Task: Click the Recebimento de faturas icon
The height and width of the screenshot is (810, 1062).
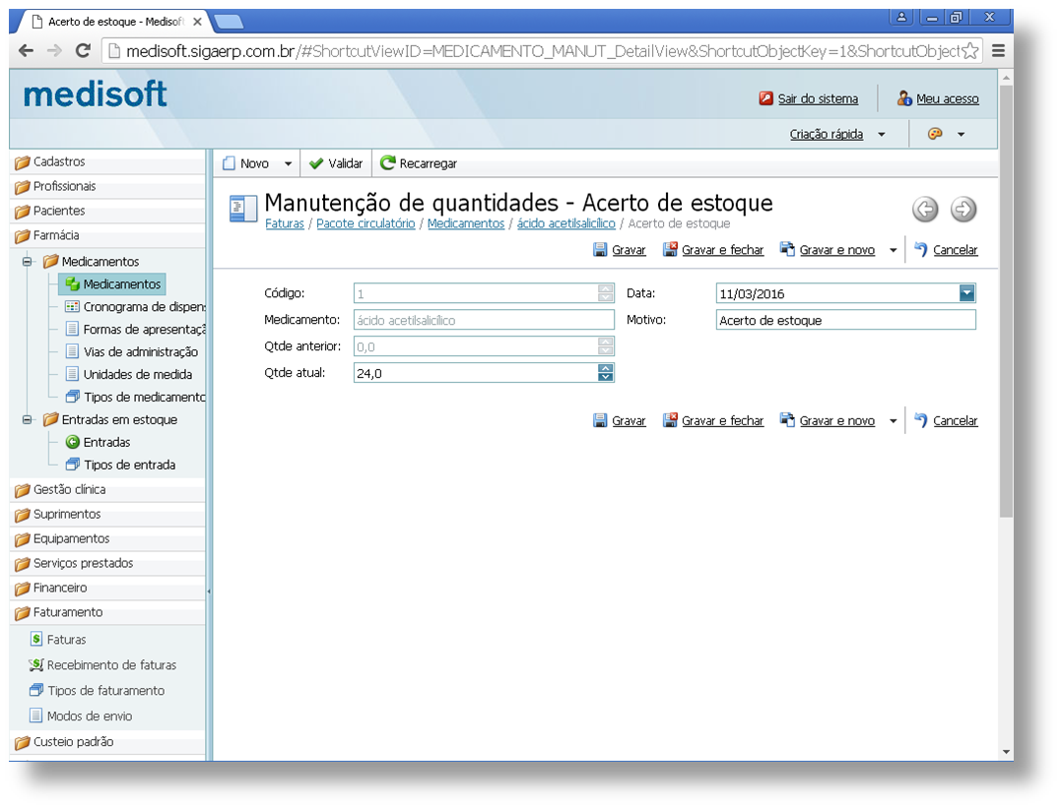Action: [36, 665]
